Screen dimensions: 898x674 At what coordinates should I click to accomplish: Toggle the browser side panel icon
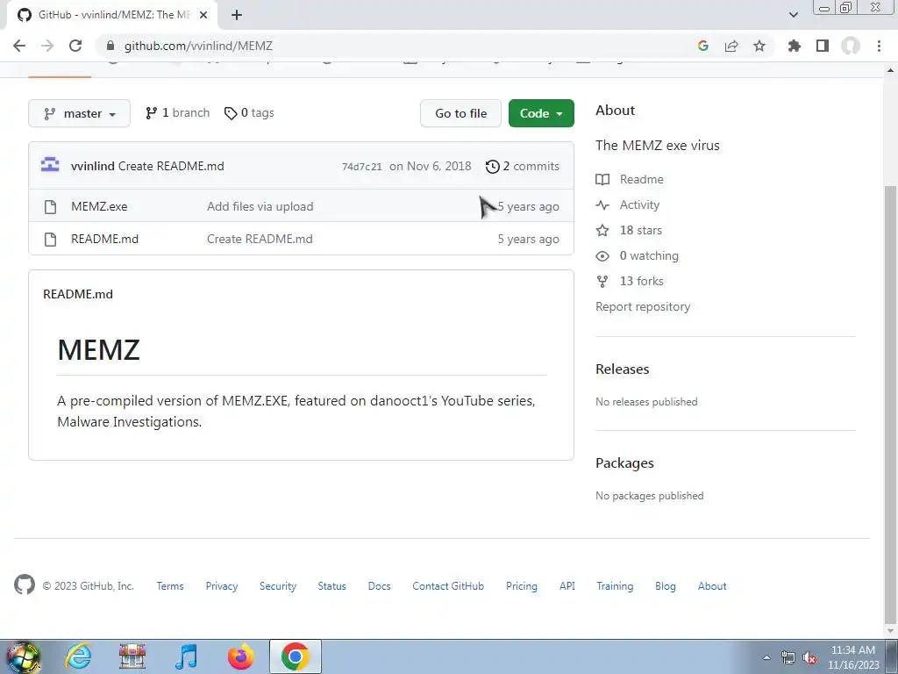[x=823, y=46]
